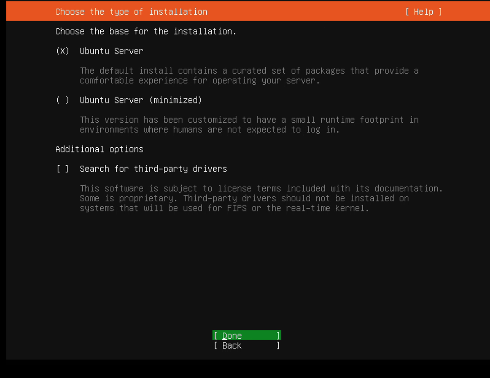Open the Help menu in header
Image resolution: width=490 pixels, height=378 pixels.
point(423,12)
